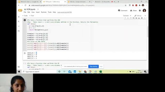Click the Connect button

126,16
